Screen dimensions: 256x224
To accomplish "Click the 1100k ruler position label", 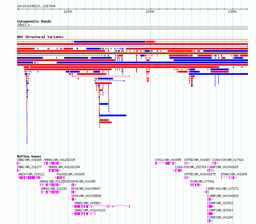I will click(x=68, y=12).
